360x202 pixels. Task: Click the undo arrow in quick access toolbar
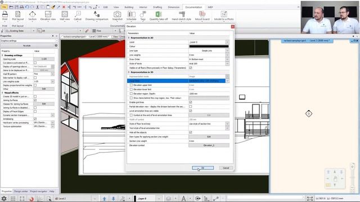pos(27,7)
